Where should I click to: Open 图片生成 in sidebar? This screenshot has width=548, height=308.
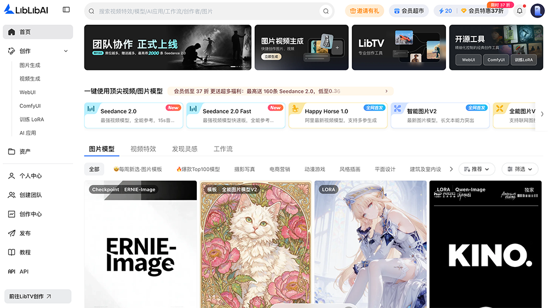(x=30, y=65)
